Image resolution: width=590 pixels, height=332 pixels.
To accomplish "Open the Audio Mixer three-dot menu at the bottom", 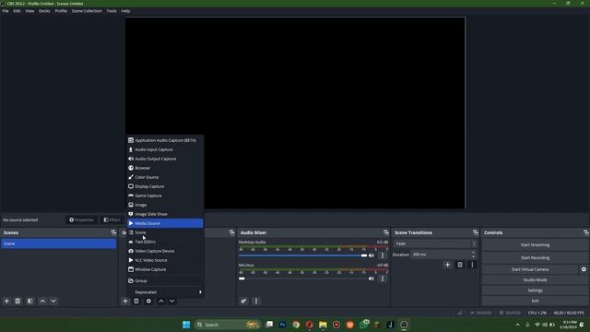I will (256, 302).
